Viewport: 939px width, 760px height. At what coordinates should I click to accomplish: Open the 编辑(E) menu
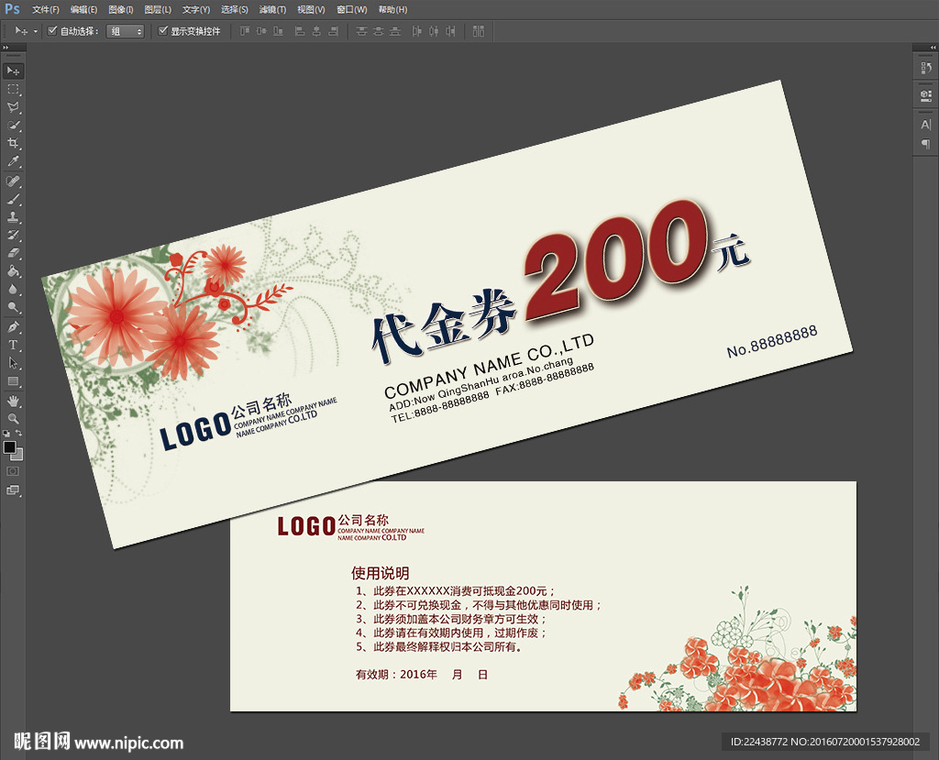tap(83, 9)
